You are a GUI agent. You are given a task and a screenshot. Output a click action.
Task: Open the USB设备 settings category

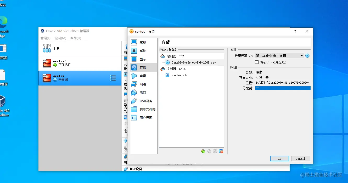[x=143, y=101]
